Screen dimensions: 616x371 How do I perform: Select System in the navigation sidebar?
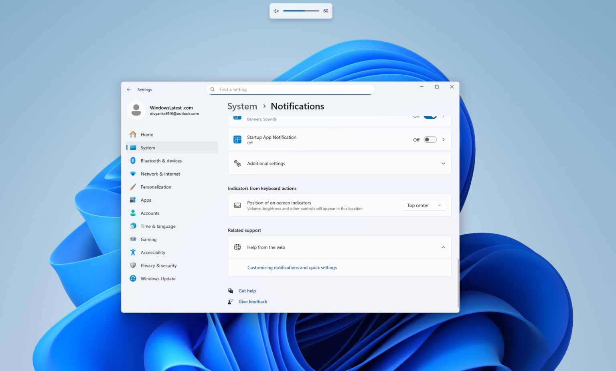pos(148,147)
